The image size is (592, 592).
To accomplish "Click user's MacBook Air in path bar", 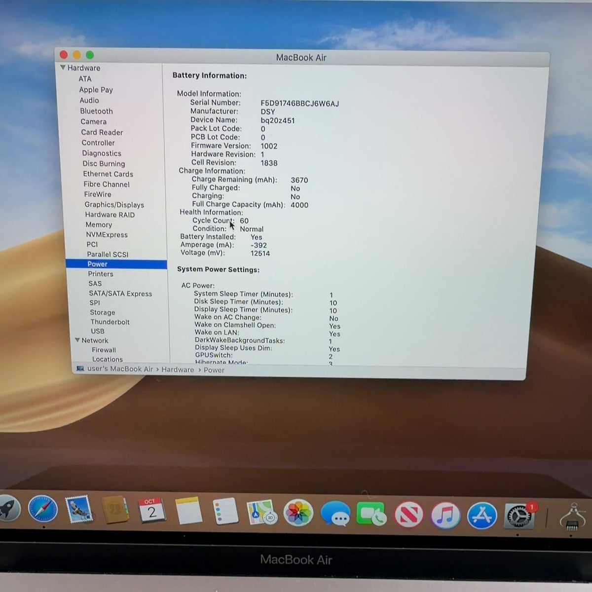I will coord(120,369).
